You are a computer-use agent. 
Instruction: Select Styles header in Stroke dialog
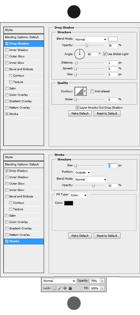click(x=24, y=157)
